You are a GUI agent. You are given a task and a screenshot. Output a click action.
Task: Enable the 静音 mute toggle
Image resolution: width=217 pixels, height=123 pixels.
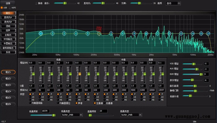[x=36, y=3]
